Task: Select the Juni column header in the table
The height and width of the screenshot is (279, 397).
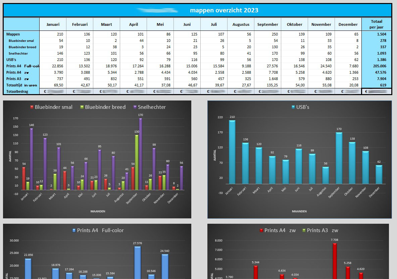Action: (x=187, y=24)
